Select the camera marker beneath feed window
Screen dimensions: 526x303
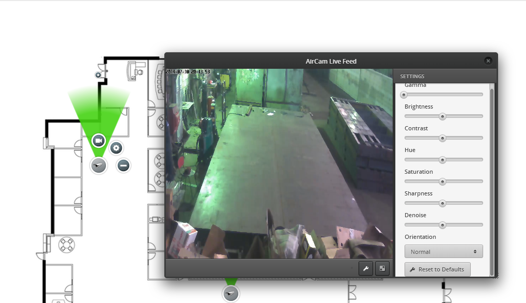coord(230,294)
